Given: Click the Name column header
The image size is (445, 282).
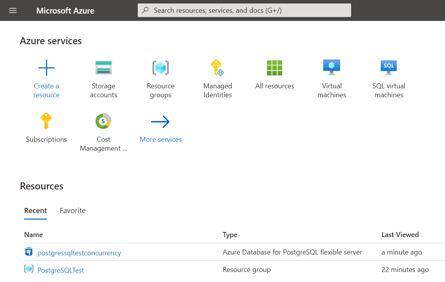Looking at the screenshot, I should click(33, 235).
